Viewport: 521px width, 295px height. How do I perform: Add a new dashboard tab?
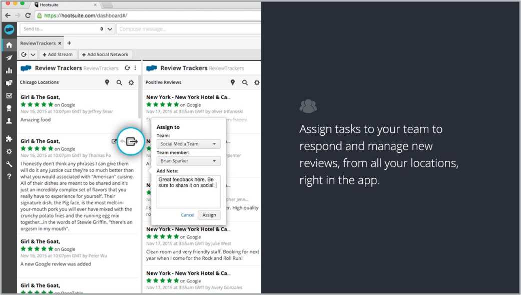pos(69,43)
